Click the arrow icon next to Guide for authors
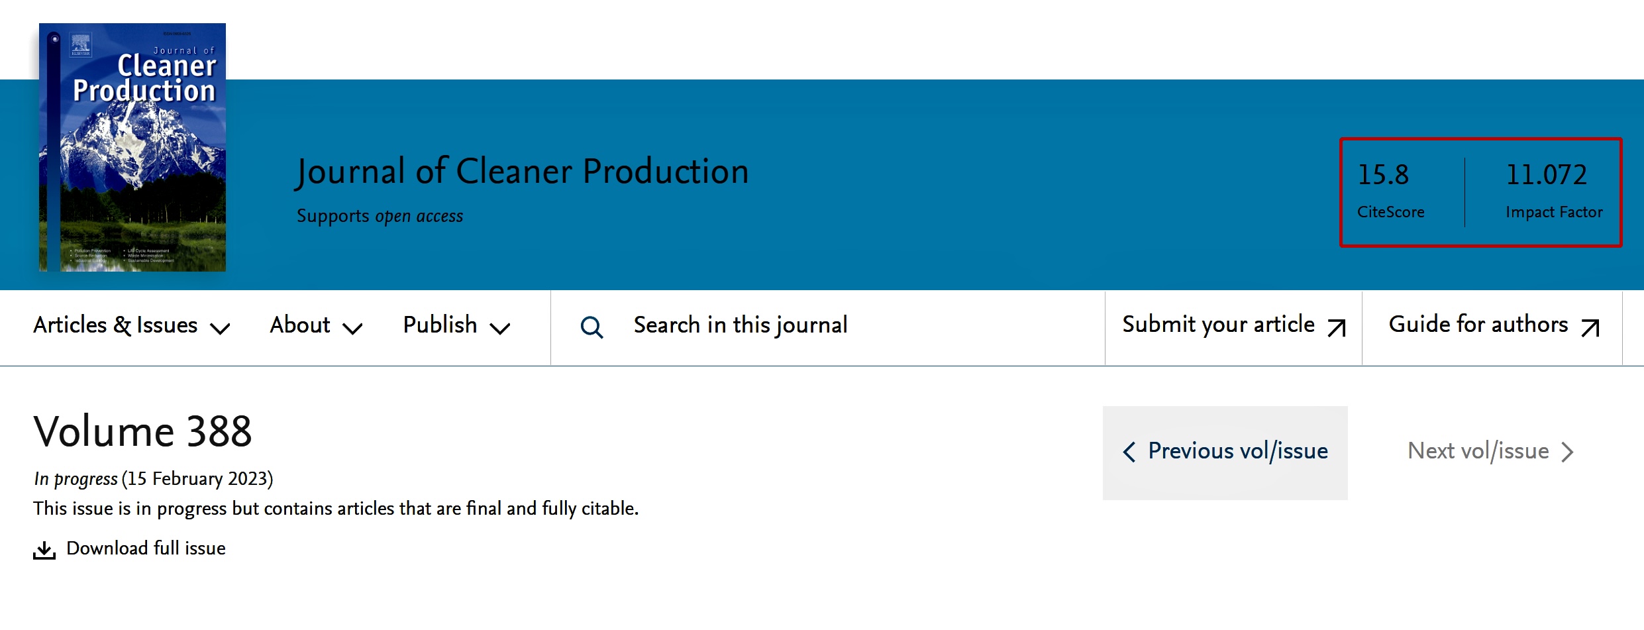This screenshot has width=1644, height=630. coord(1590,327)
